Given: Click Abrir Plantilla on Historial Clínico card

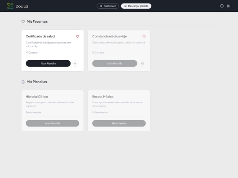Looking at the screenshot, I should pos(52,124).
